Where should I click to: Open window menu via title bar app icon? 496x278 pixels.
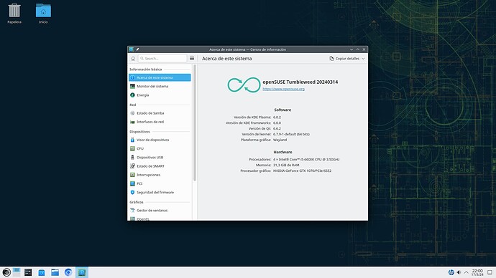(131, 49)
